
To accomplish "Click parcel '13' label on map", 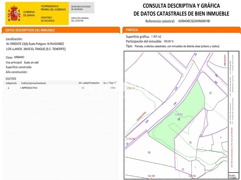I will click(183, 169).
